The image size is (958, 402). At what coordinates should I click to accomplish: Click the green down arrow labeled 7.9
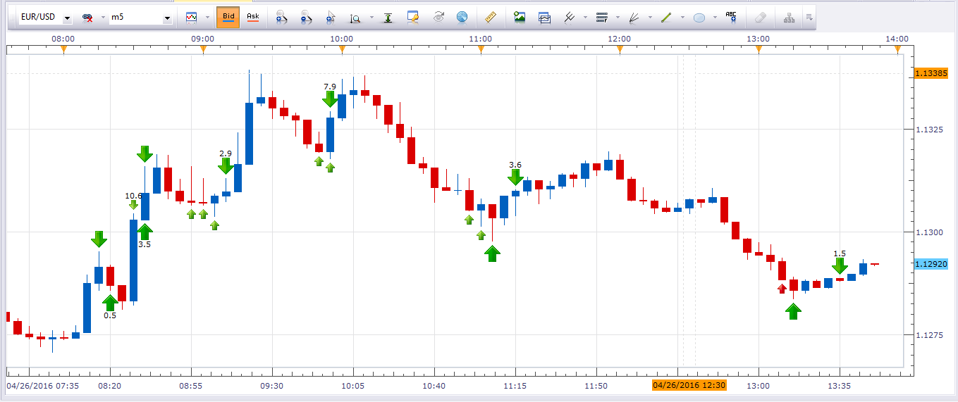click(x=330, y=99)
